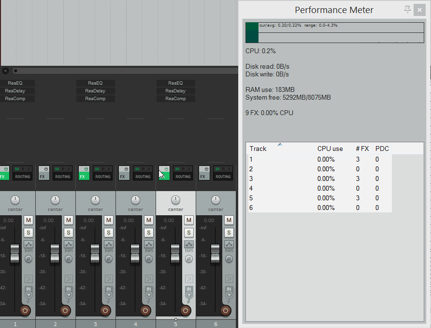Open the FX chain on track 4

pos(123,177)
